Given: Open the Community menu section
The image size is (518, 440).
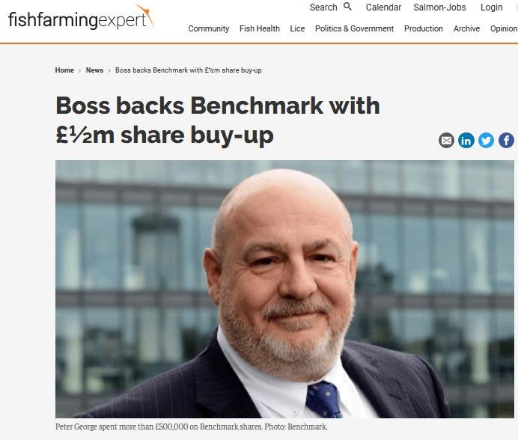Looking at the screenshot, I should tap(208, 28).
